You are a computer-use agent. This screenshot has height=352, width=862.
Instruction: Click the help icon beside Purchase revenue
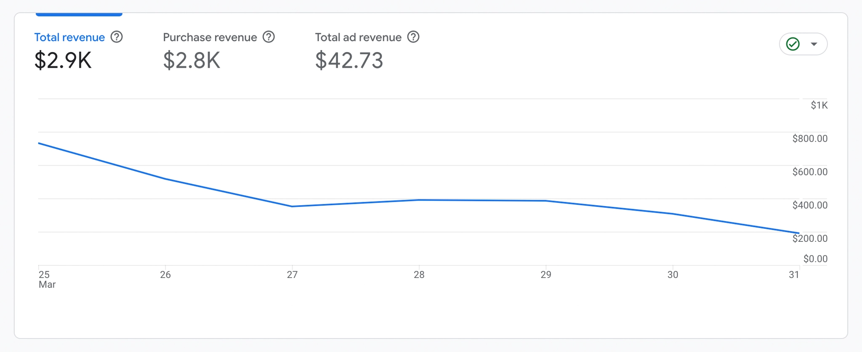269,37
